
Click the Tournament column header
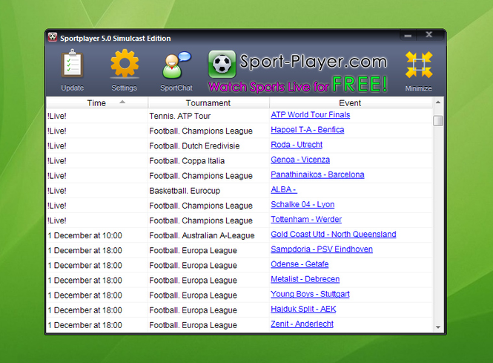[208, 102]
